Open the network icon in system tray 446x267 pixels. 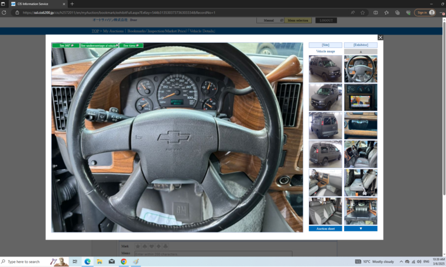point(413,262)
